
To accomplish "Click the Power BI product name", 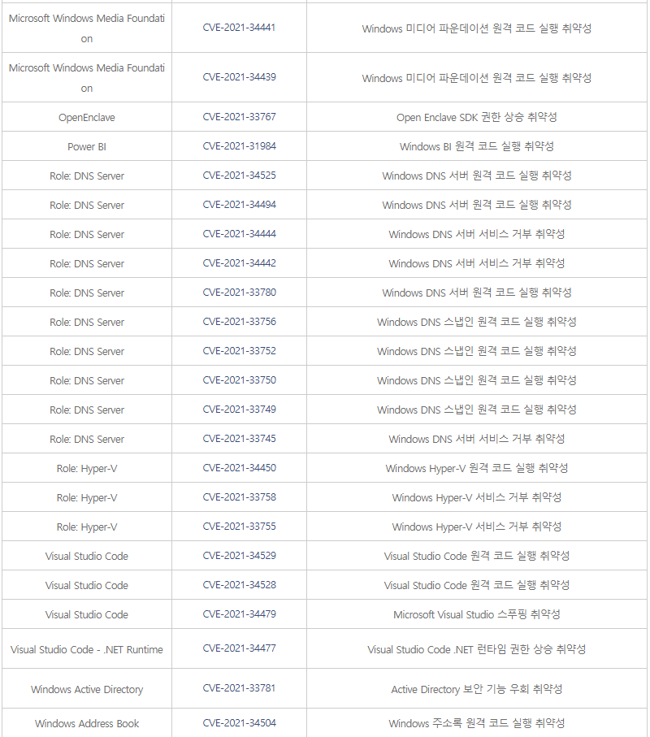I will point(87,146).
